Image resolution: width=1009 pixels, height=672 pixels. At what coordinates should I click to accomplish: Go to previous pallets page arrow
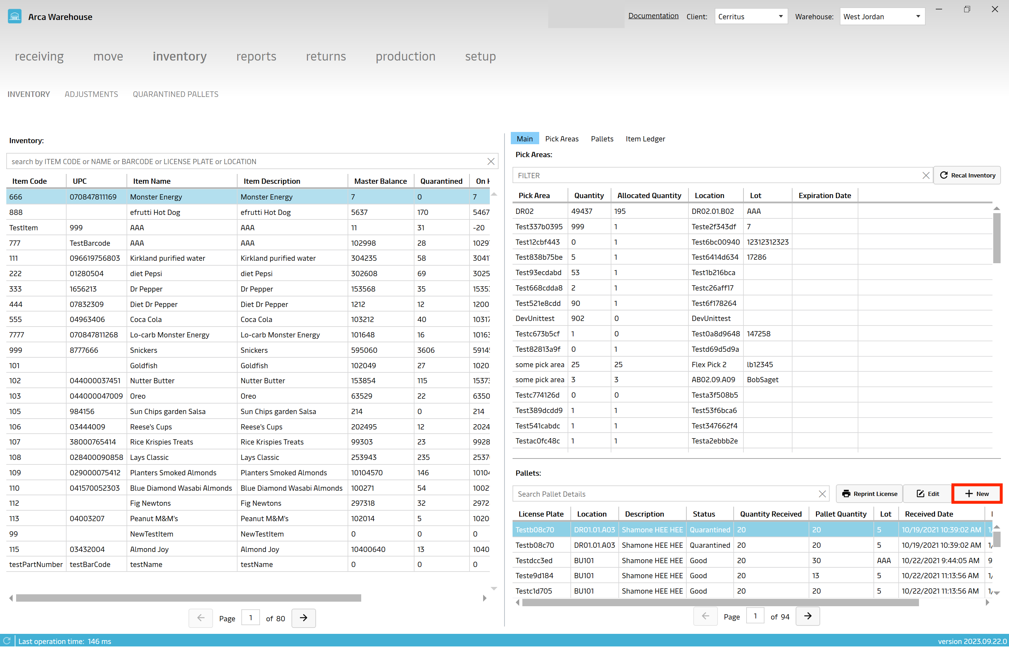[x=705, y=616]
